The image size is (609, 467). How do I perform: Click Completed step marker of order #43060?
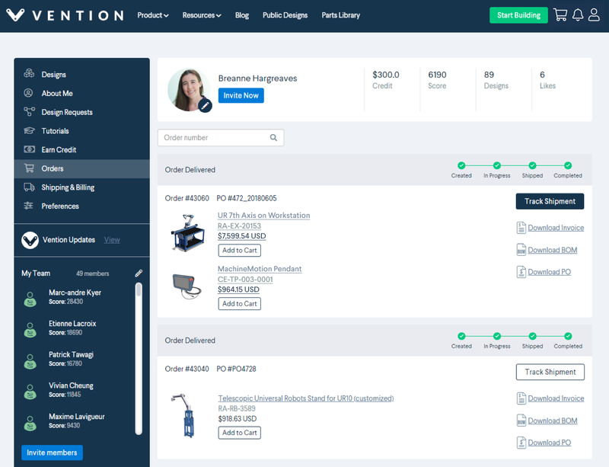point(568,165)
